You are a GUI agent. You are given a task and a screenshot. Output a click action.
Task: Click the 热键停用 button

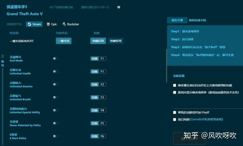[x=116, y=41]
